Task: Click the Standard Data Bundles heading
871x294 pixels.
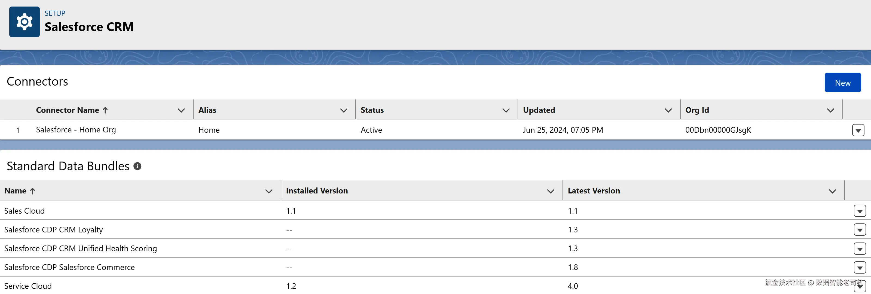Action: pos(68,166)
